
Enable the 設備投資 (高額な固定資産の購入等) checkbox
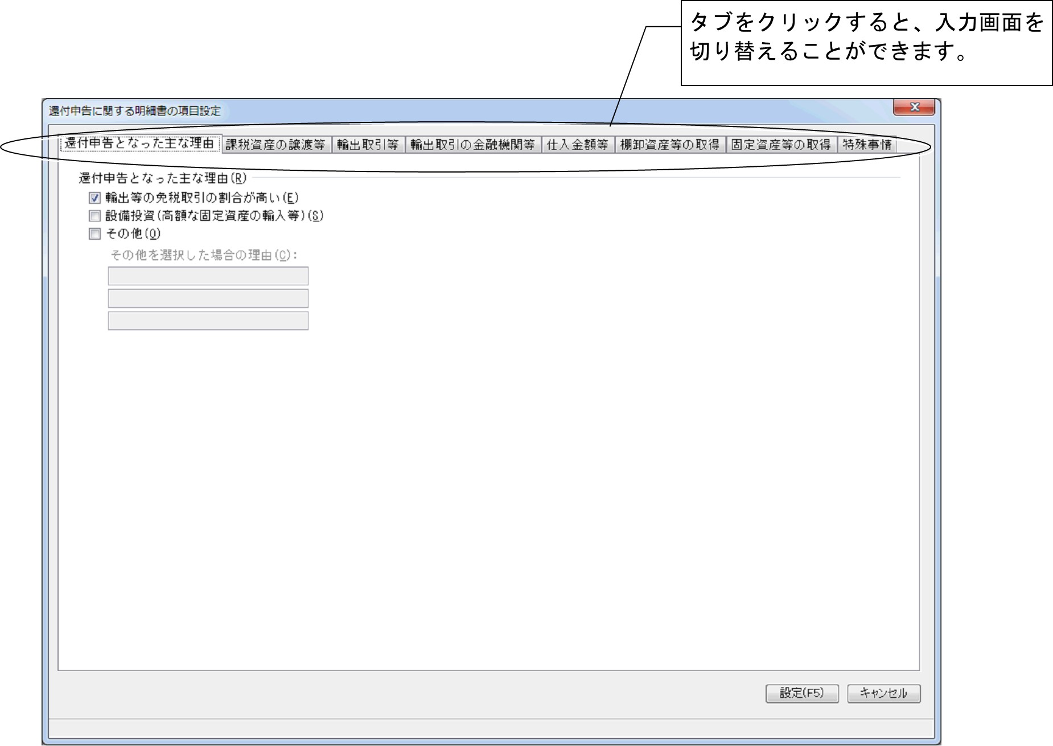coord(94,216)
